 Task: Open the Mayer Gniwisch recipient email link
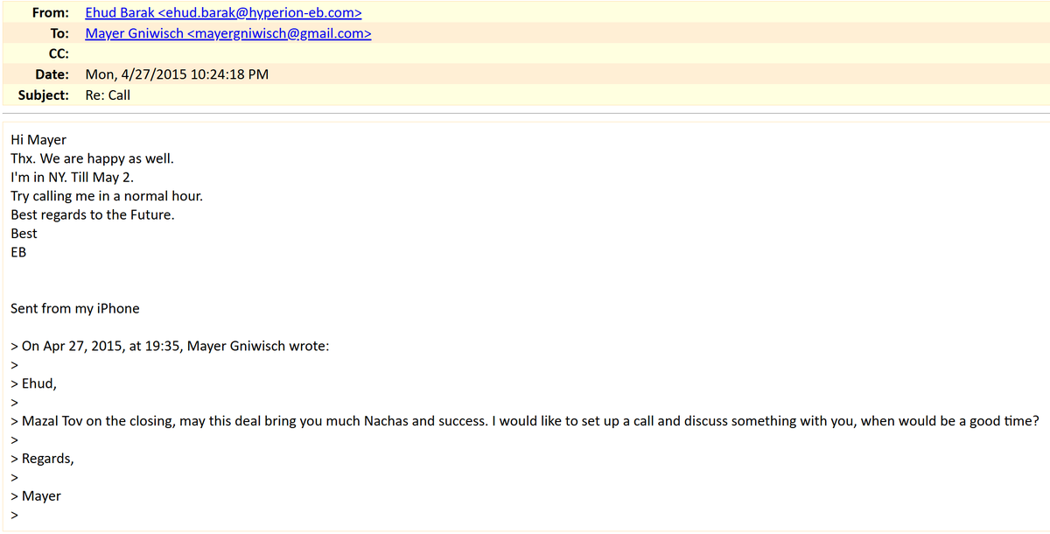pyautogui.click(x=228, y=34)
